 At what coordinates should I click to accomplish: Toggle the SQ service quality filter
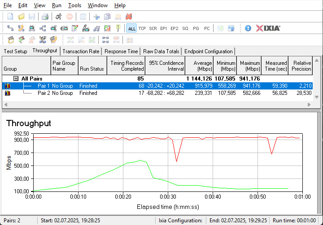tap(185, 28)
